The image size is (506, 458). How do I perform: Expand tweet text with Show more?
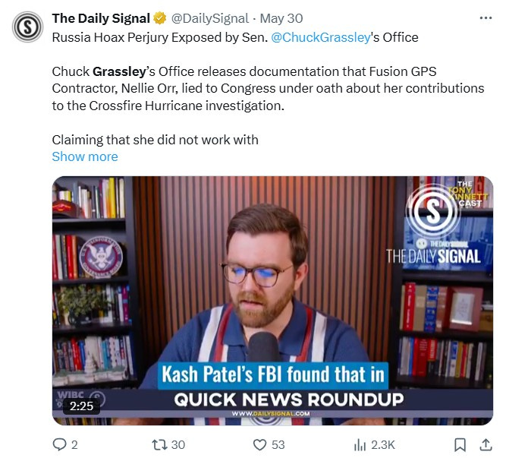tap(85, 156)
